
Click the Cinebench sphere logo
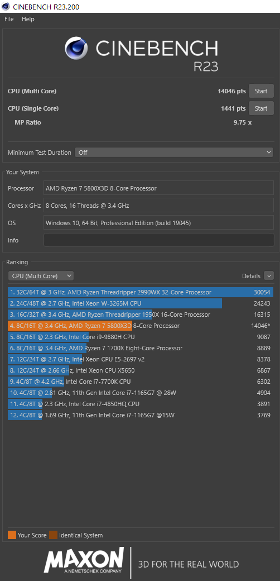point(76,49)
